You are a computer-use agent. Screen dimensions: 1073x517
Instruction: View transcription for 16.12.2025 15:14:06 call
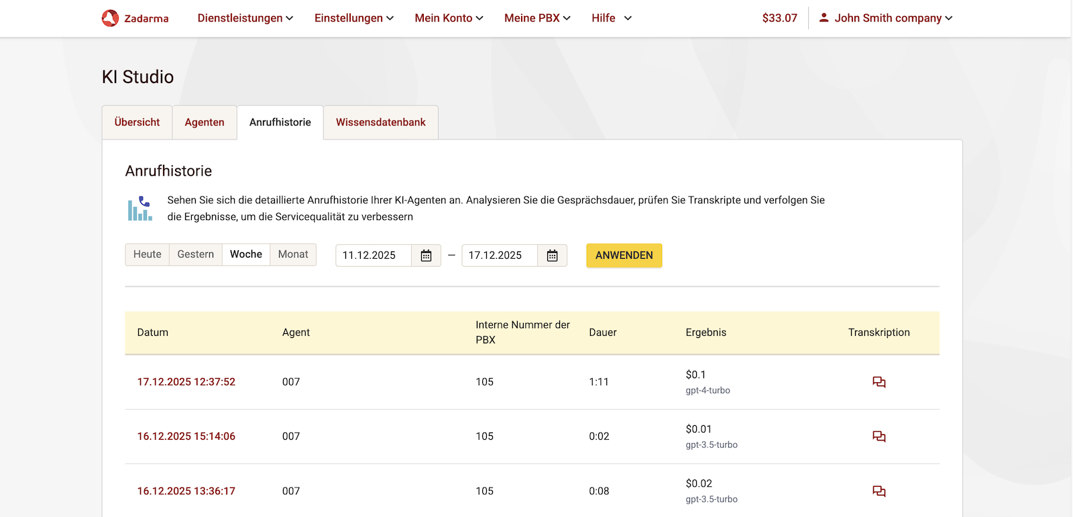879,437
